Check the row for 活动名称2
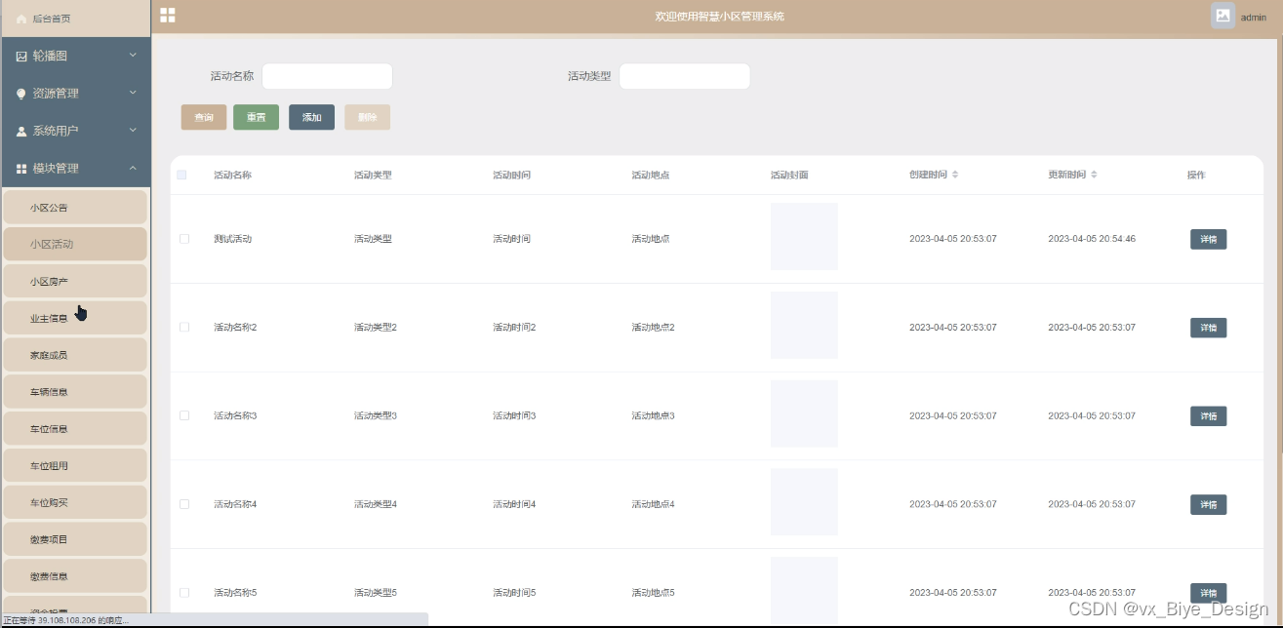Viewport: 1283px width, 628px height. click(x=184, y=327)
